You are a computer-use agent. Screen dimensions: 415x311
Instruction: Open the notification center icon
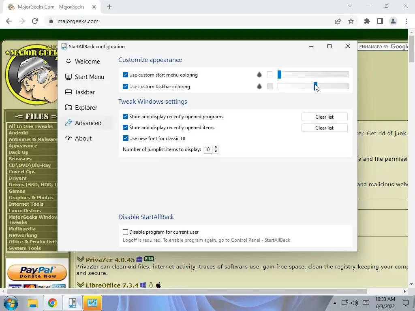click(x=405, y=303)
